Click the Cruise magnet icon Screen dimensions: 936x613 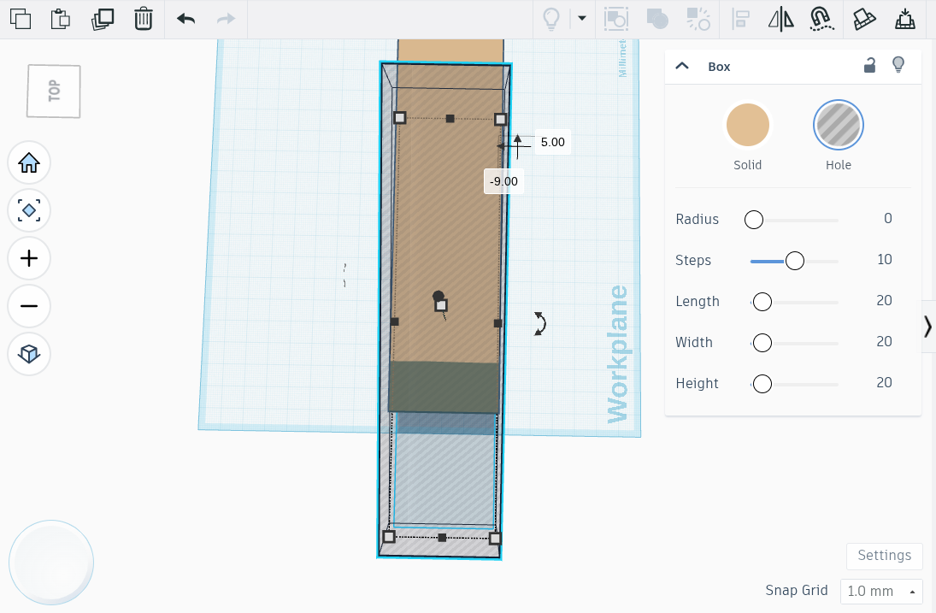click(822, 19)
